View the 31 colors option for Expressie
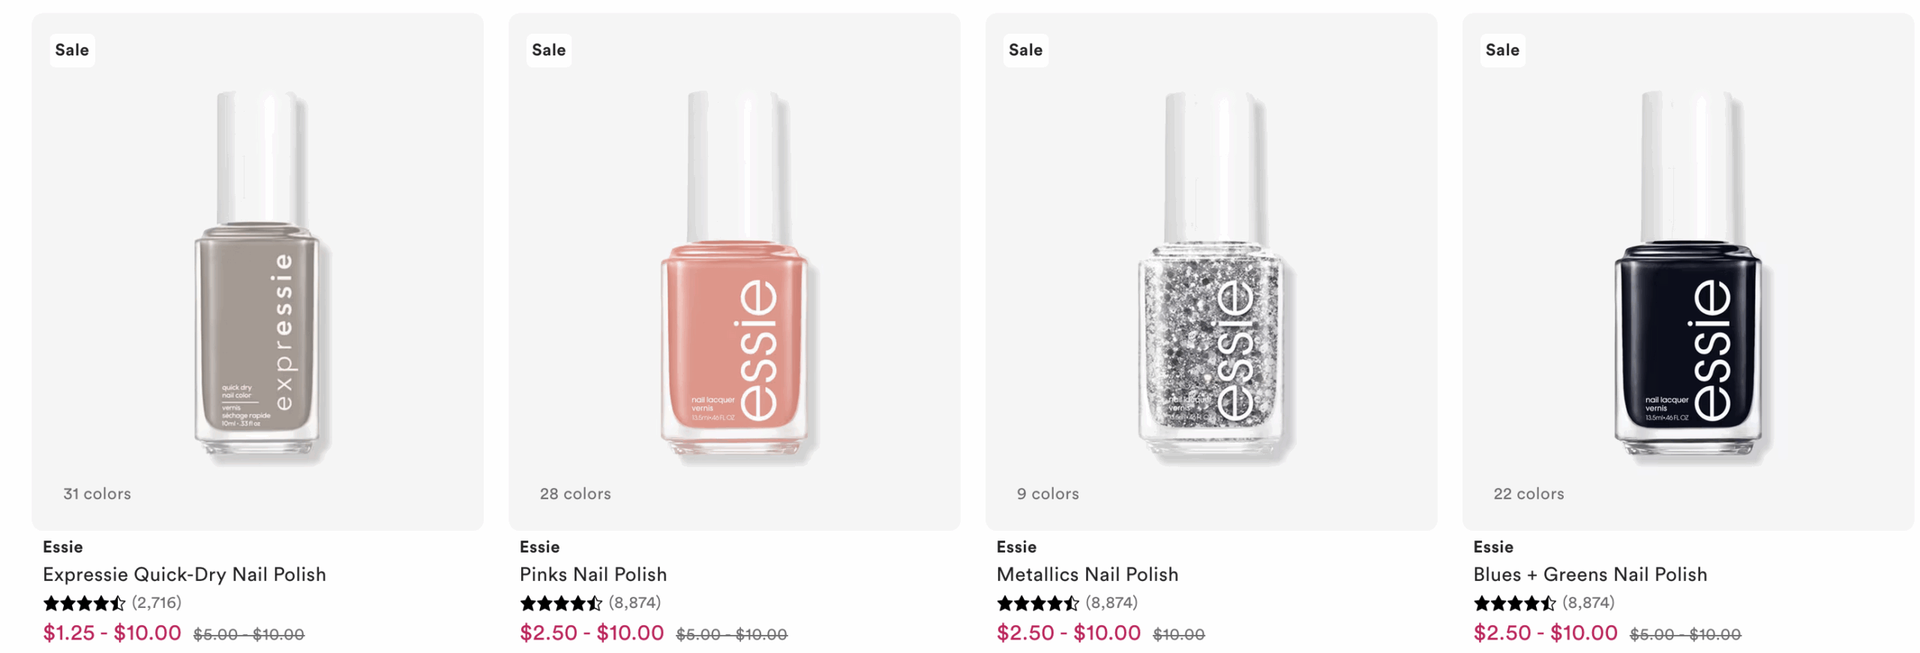 click(x=97, y=493)
